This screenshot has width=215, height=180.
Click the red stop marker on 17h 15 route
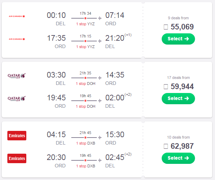(85, 41)
